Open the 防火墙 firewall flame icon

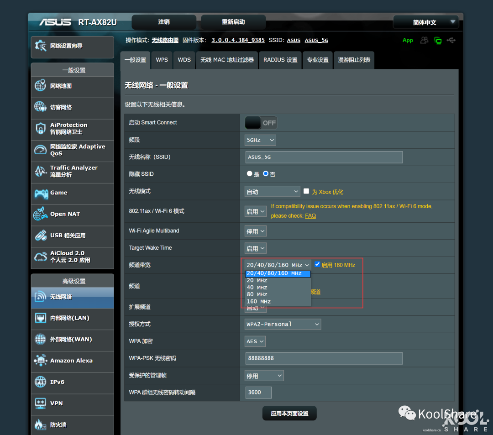[40, 425]
